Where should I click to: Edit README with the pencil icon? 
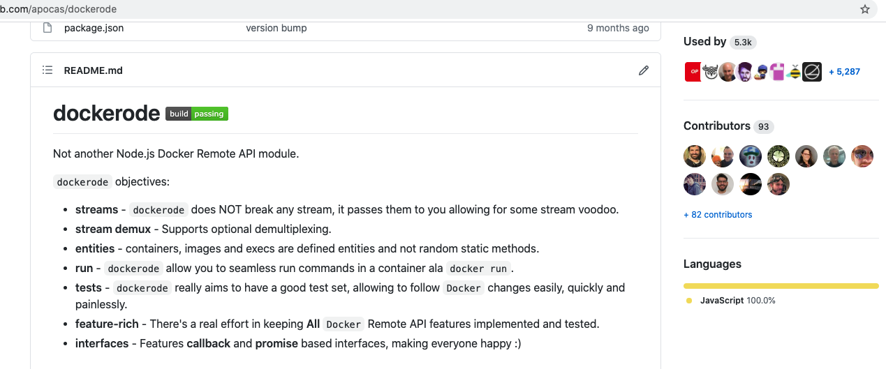pyautogui.click(x=644, y=70)
